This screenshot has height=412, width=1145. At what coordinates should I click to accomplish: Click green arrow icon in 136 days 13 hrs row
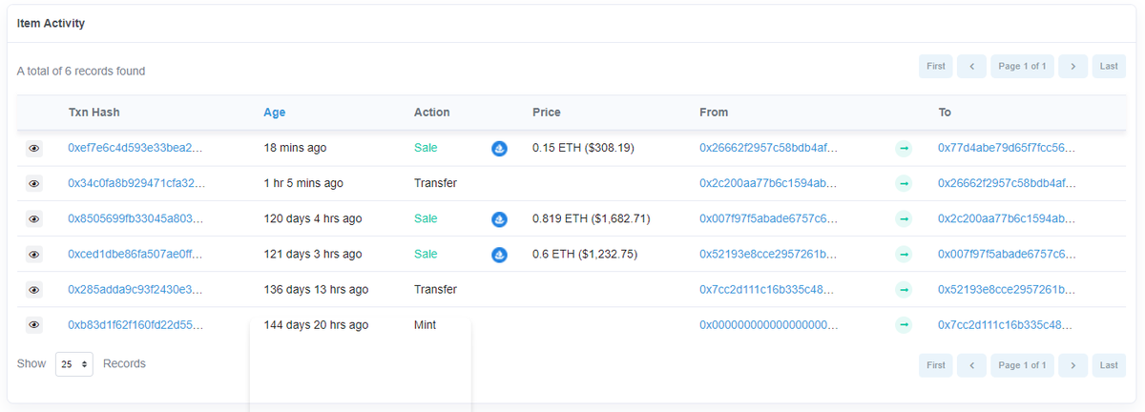904,290
